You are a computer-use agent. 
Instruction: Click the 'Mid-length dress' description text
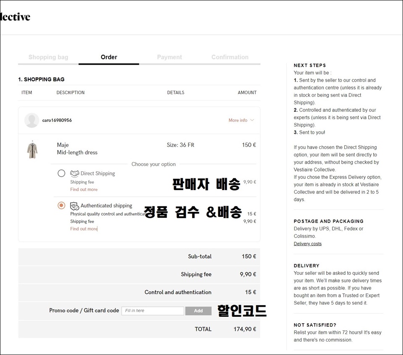77,153
